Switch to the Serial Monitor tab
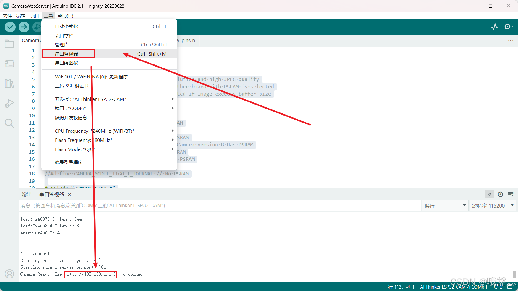The height and width of the screenshot is (291, 518). click(x=52, y=194)
